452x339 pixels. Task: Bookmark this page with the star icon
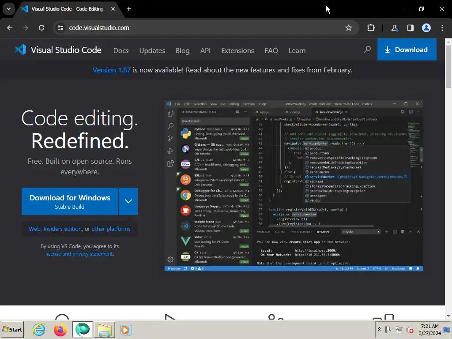349,28
